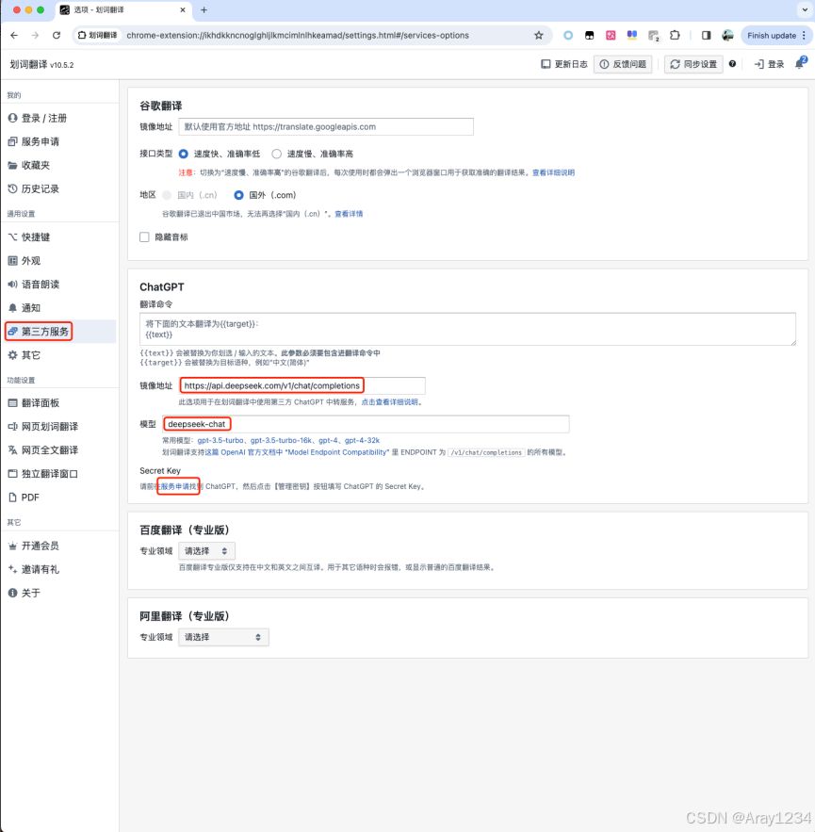The width and height of the screenshot is (815, 832).
Task: Click the 第三方服务 sidebar icon
Action: coord(13,331)
